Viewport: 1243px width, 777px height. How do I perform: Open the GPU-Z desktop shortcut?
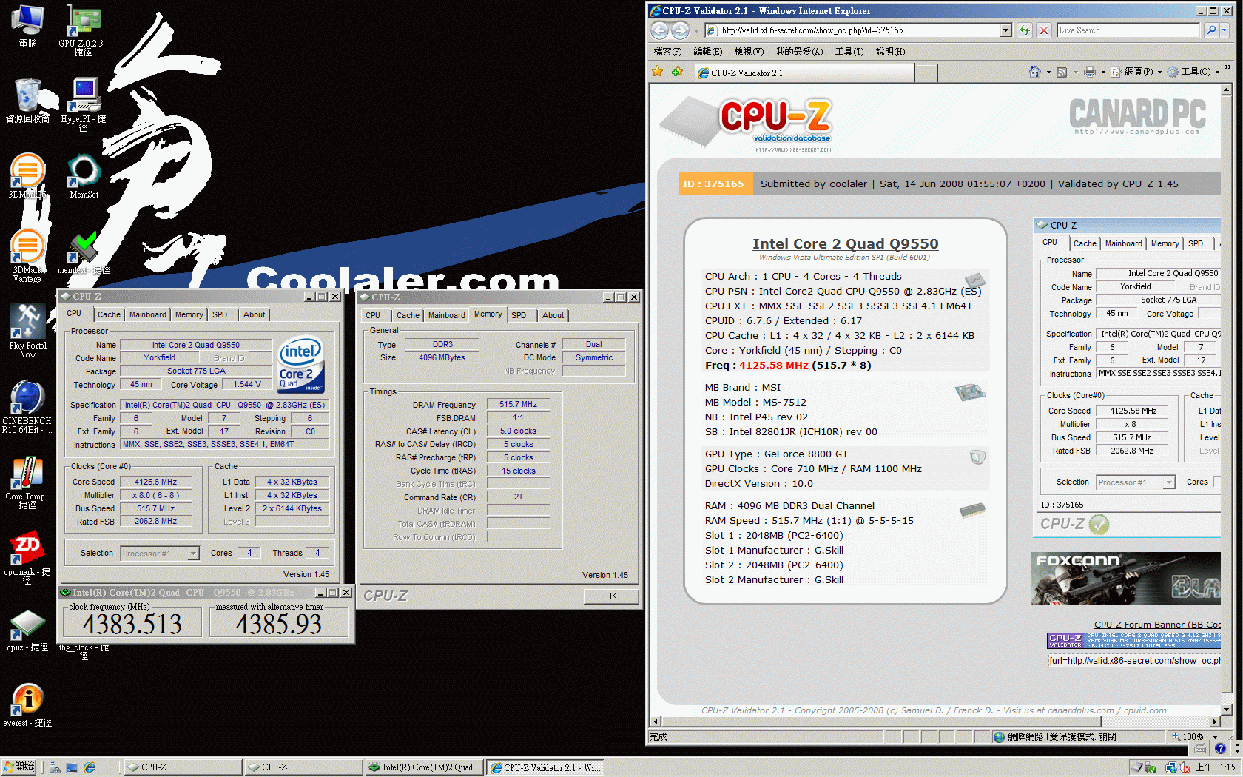pyautogui.click(x=84, y=30)
